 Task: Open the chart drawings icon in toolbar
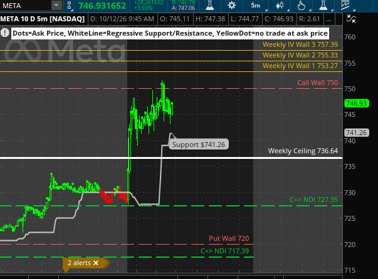(345, 5)
